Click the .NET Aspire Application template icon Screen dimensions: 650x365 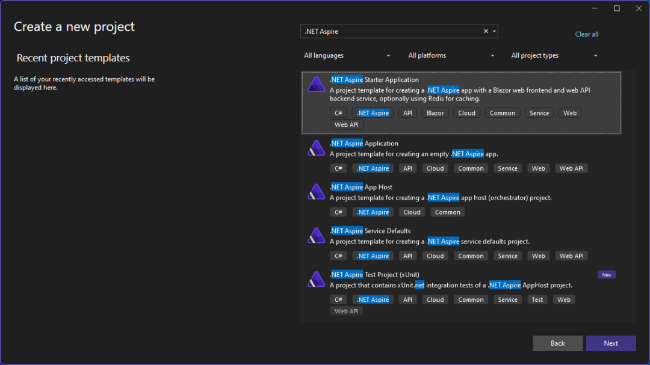tap(317, 148)
